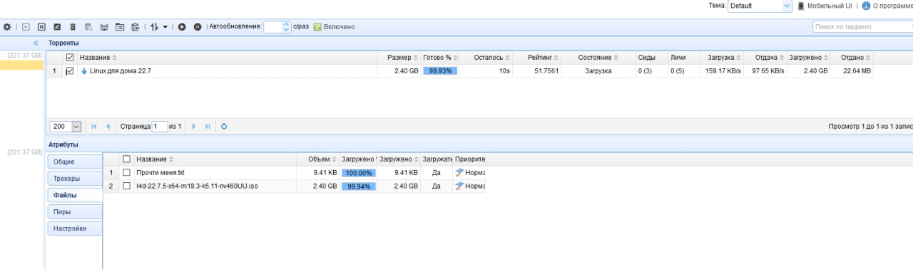
Task: Select the Прочти меня.txt file name
Action: coord(160,172)
